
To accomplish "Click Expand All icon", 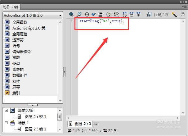I will tap(138, 14).
